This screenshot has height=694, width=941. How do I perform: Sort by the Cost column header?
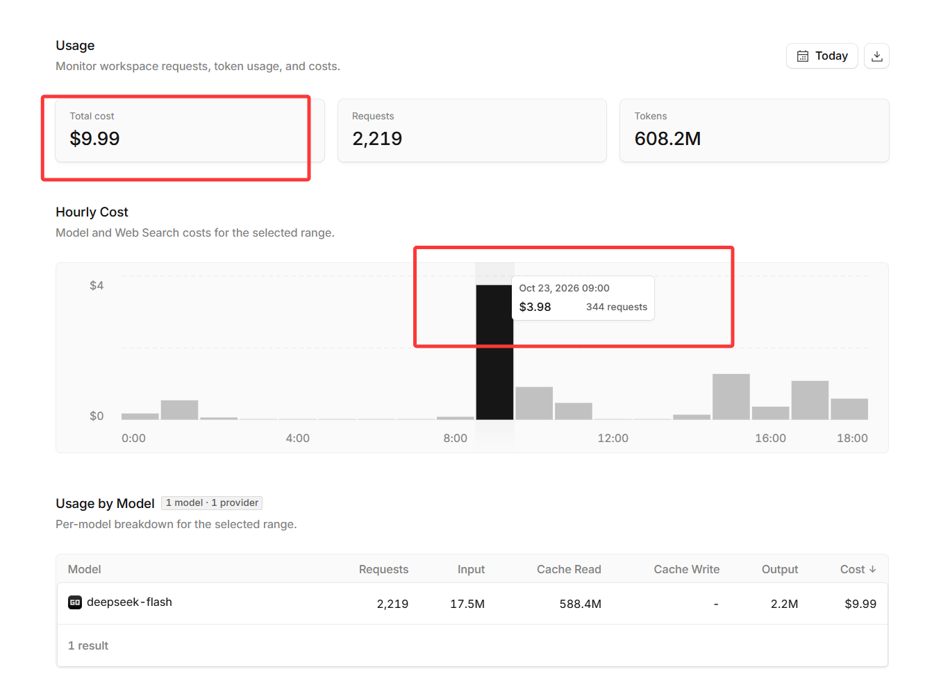(858, 569)
